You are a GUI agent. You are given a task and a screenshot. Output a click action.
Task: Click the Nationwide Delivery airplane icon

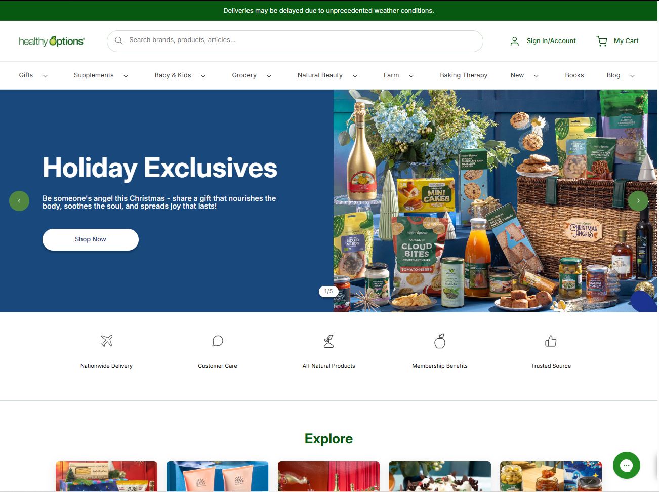[106, 341]
